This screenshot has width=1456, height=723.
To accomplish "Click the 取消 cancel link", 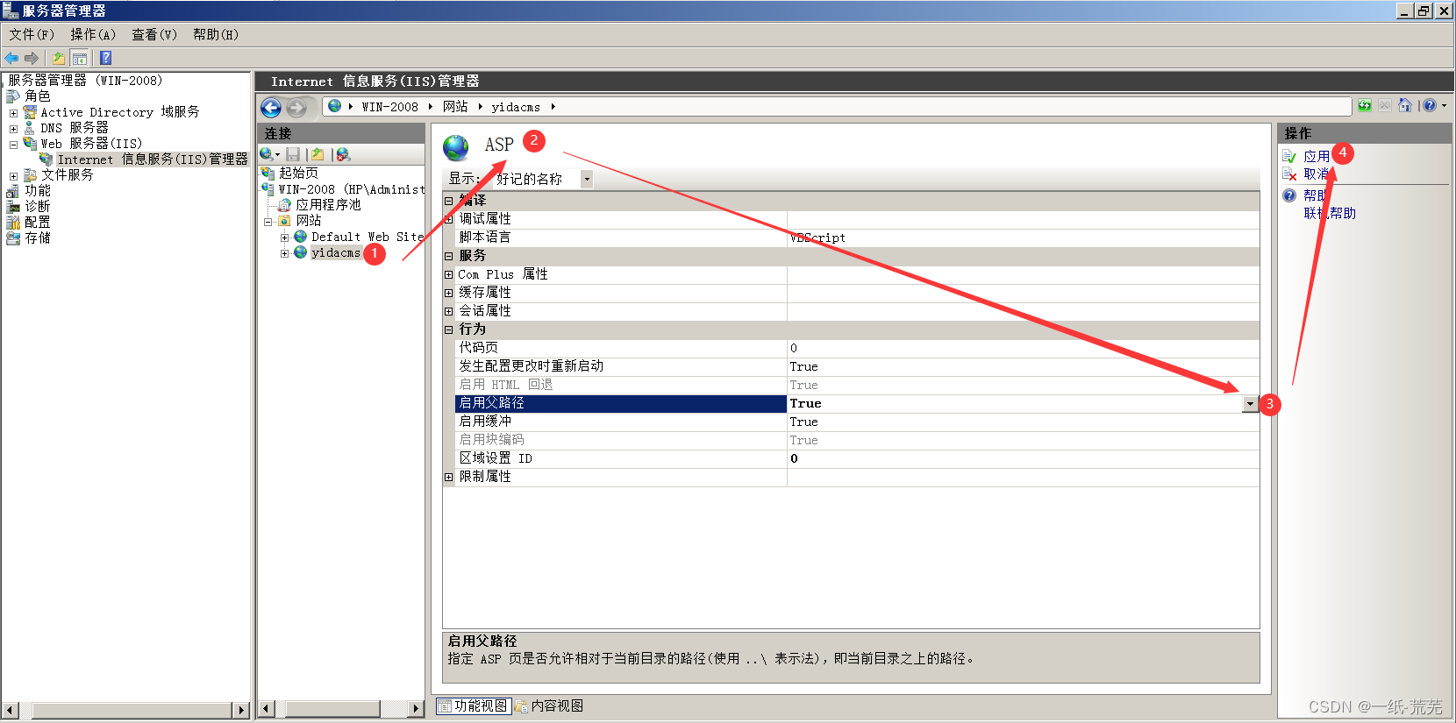I will tap(1317, 174).
